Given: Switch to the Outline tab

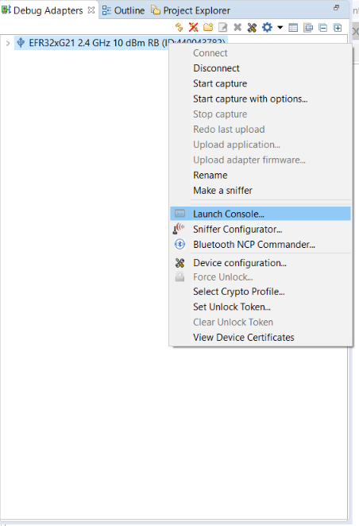Looking at the screenshot, I should (123, 10).
